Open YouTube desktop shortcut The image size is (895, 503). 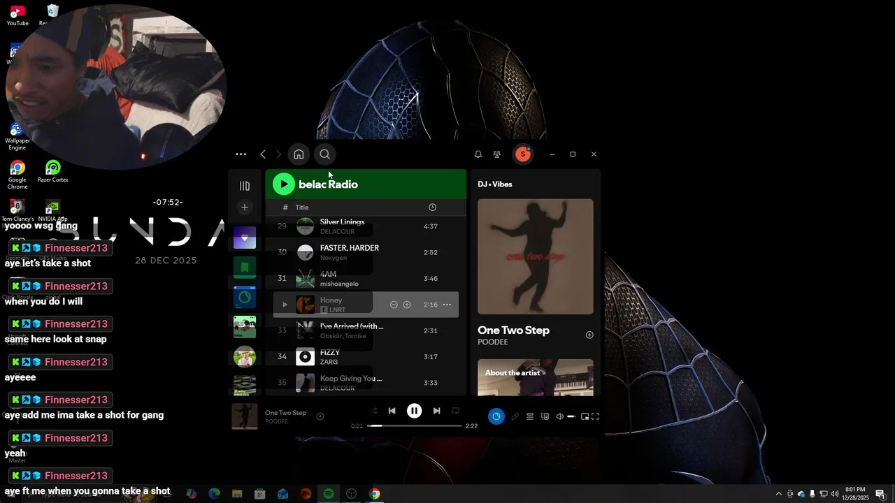(17, 15)
